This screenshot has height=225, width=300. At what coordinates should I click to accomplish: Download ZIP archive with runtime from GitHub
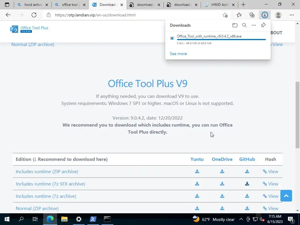pos(247,171)
